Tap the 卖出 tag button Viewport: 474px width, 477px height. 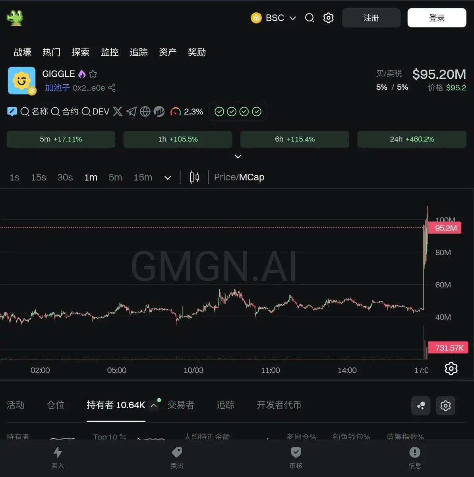[x=177, y=457]
